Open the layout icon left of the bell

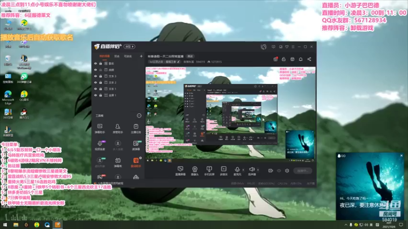(292, 59)
